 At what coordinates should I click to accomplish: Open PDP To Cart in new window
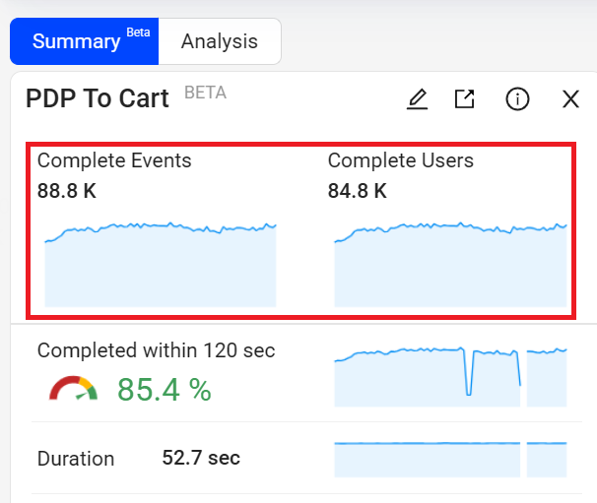464,98
